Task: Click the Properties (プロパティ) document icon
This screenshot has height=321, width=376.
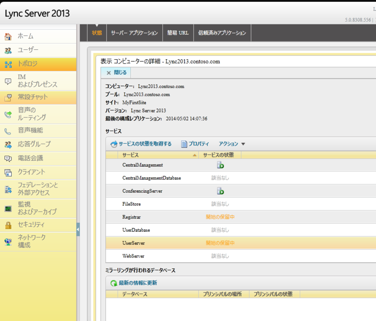Action: tap(184, 144)
